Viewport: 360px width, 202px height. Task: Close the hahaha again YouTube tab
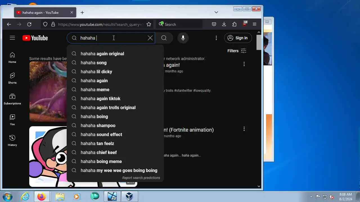click(x=72, y=12)
